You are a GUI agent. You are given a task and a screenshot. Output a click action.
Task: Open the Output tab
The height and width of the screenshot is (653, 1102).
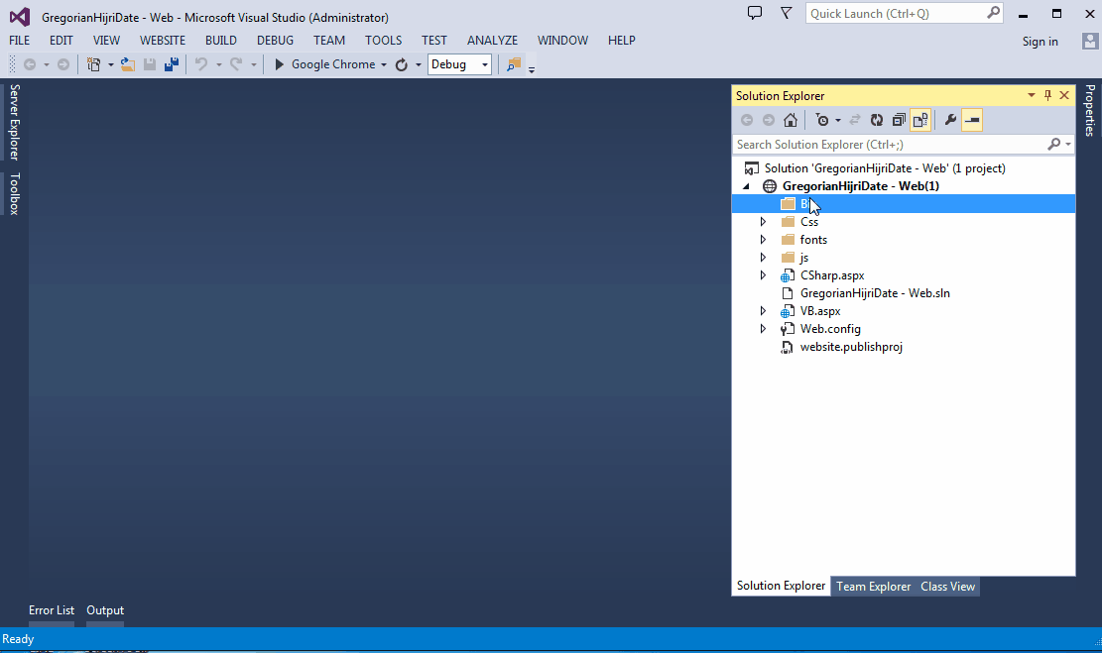click(x=105, y=610)
